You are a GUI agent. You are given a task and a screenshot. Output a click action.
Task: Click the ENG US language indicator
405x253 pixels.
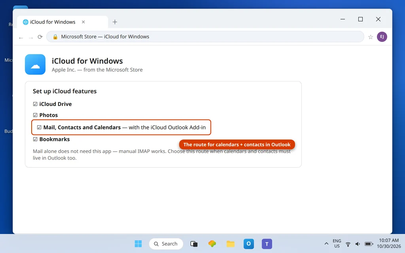337,244
